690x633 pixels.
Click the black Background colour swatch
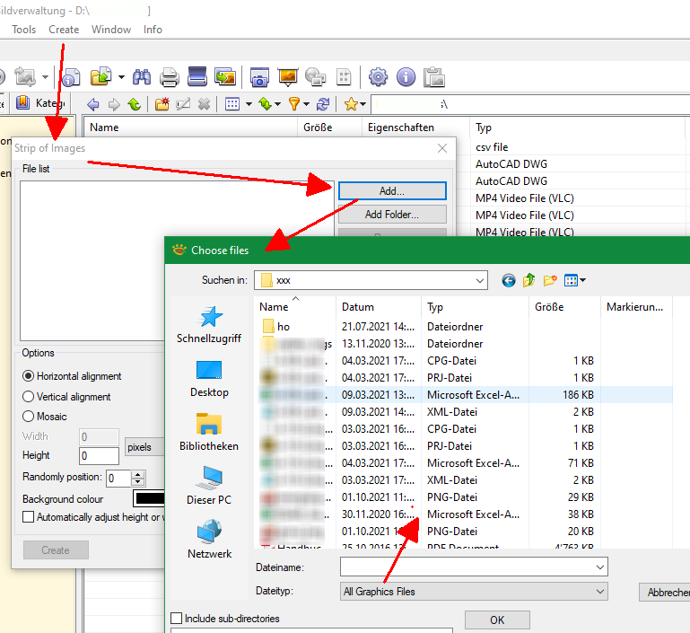pyautogui.click(x=149, y=498)
